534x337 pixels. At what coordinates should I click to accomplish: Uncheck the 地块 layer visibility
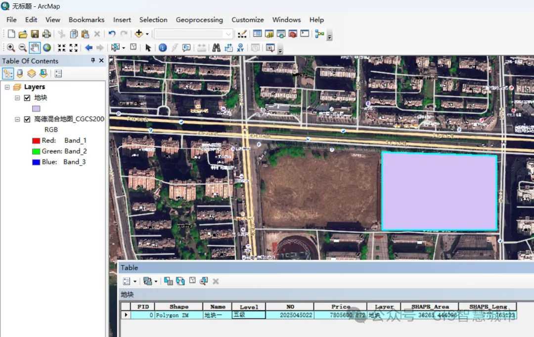(x=27, y=98)
